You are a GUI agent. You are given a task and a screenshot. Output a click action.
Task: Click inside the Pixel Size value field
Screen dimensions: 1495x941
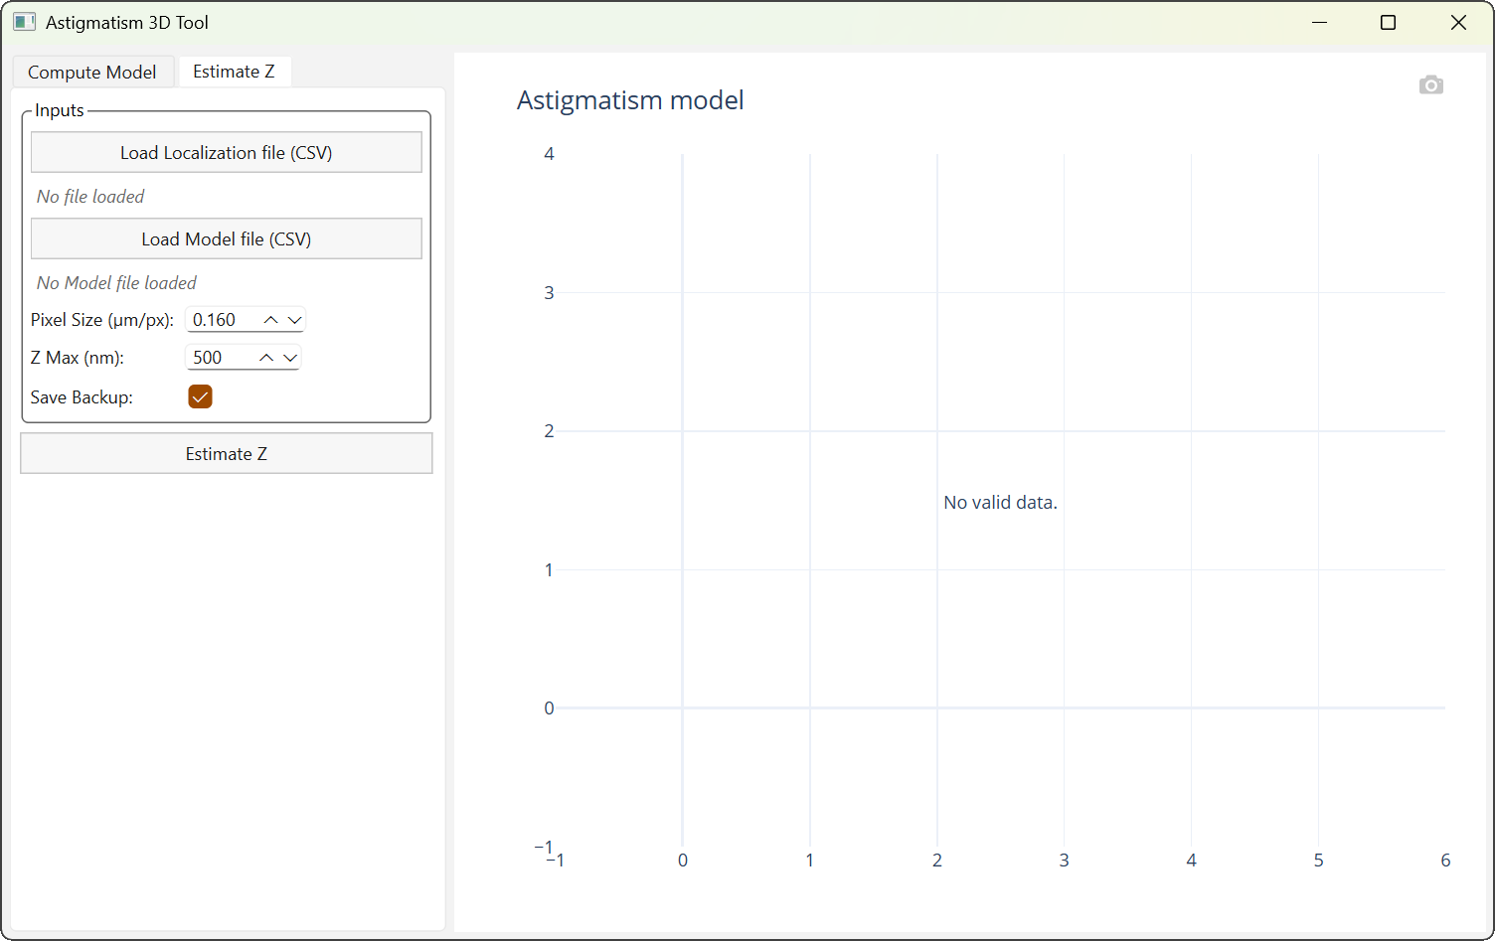(x=217, y=319)
